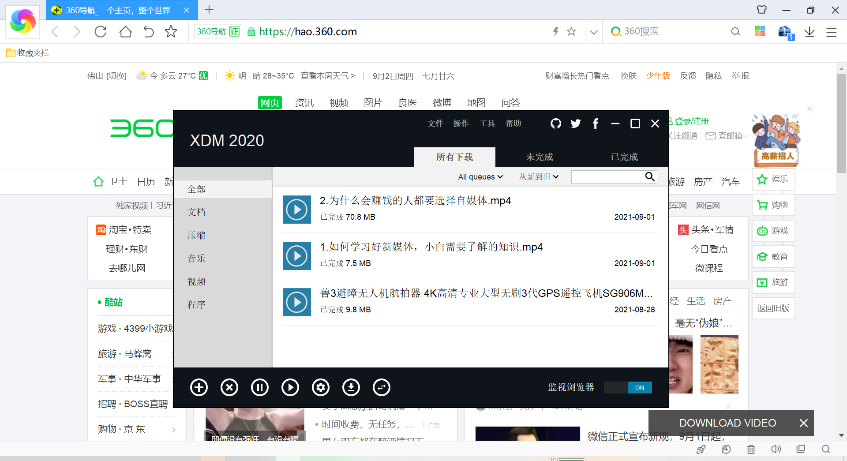
Task: Open the 从新到旧 sort dropdown
Action: click(x=539, y=177)
